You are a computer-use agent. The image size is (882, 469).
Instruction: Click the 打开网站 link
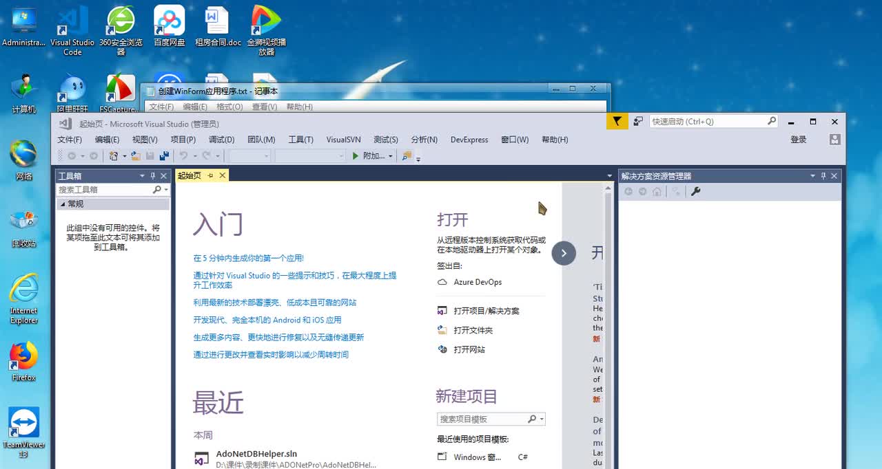[x=469, y=349]
